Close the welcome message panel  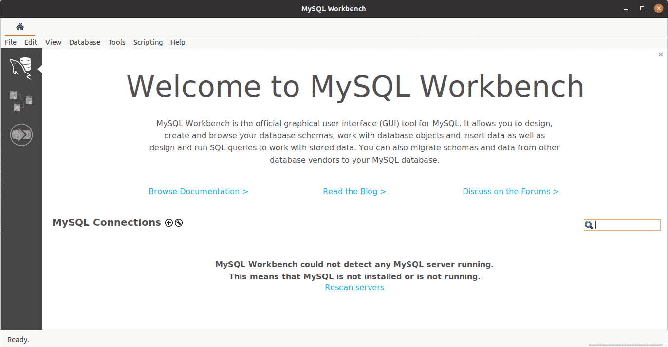tap(661, 55)
